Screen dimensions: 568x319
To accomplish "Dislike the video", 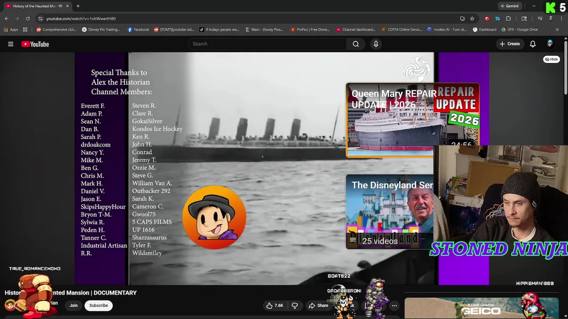I will point(295,305).
